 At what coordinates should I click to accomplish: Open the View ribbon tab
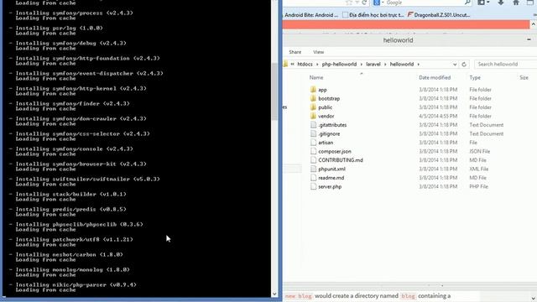coord(319,52)
